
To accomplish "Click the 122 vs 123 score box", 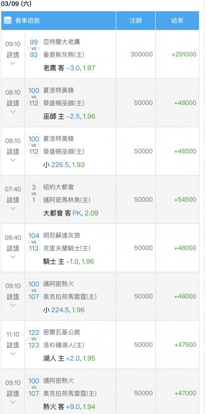I will tap(34, 339).
